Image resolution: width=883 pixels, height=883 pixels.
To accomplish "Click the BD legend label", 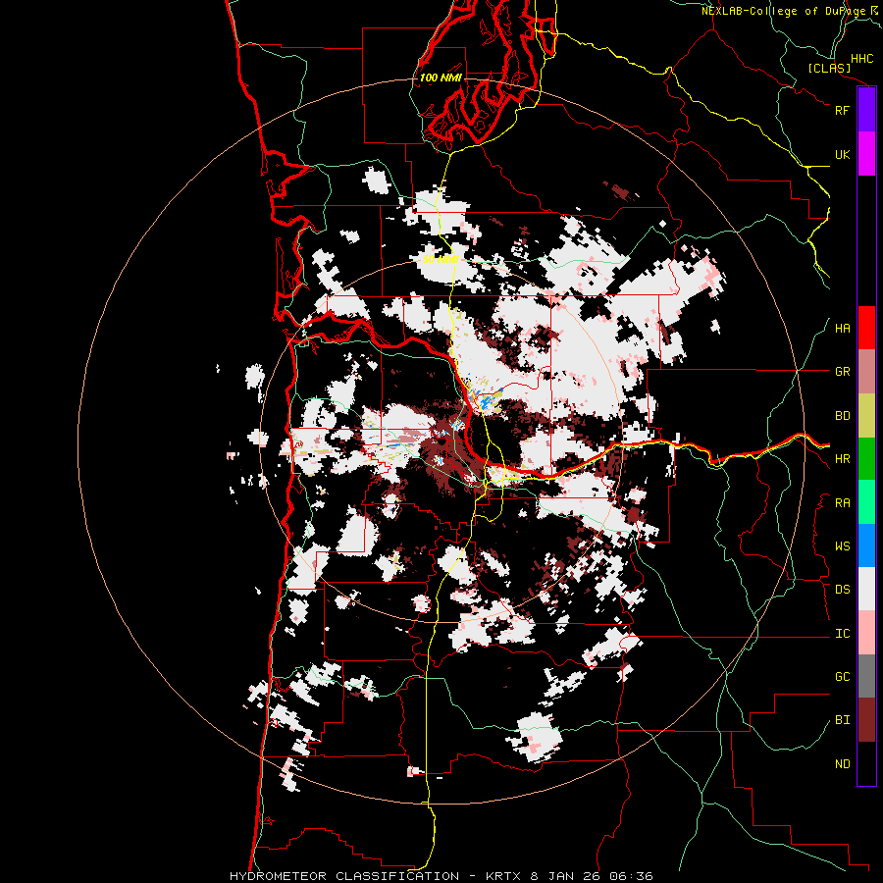I will coord(842,416).
